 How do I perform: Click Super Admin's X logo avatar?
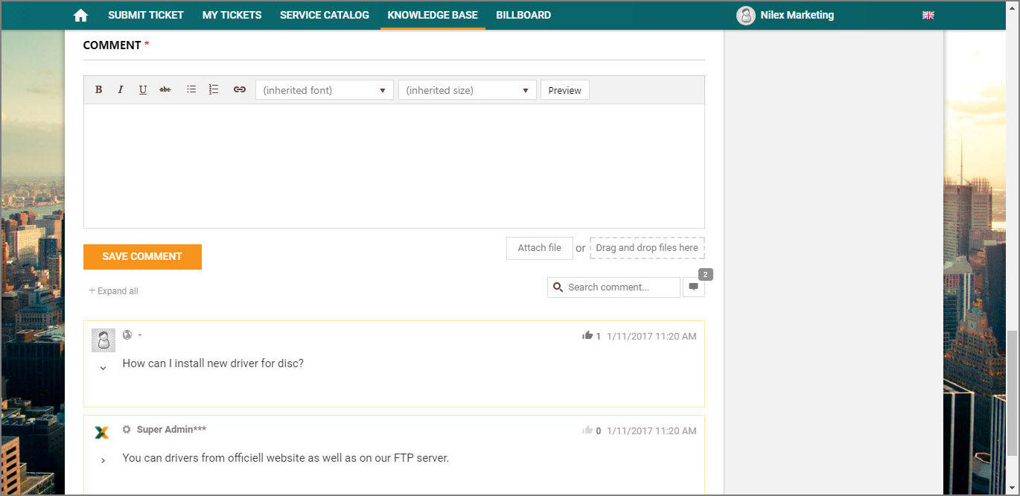[102, 433]
